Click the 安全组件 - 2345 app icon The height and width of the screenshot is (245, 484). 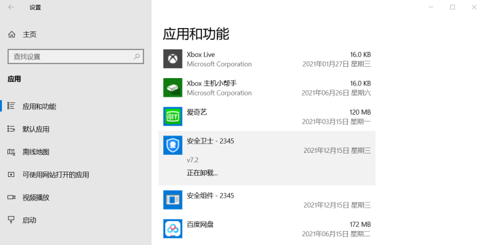173,200
